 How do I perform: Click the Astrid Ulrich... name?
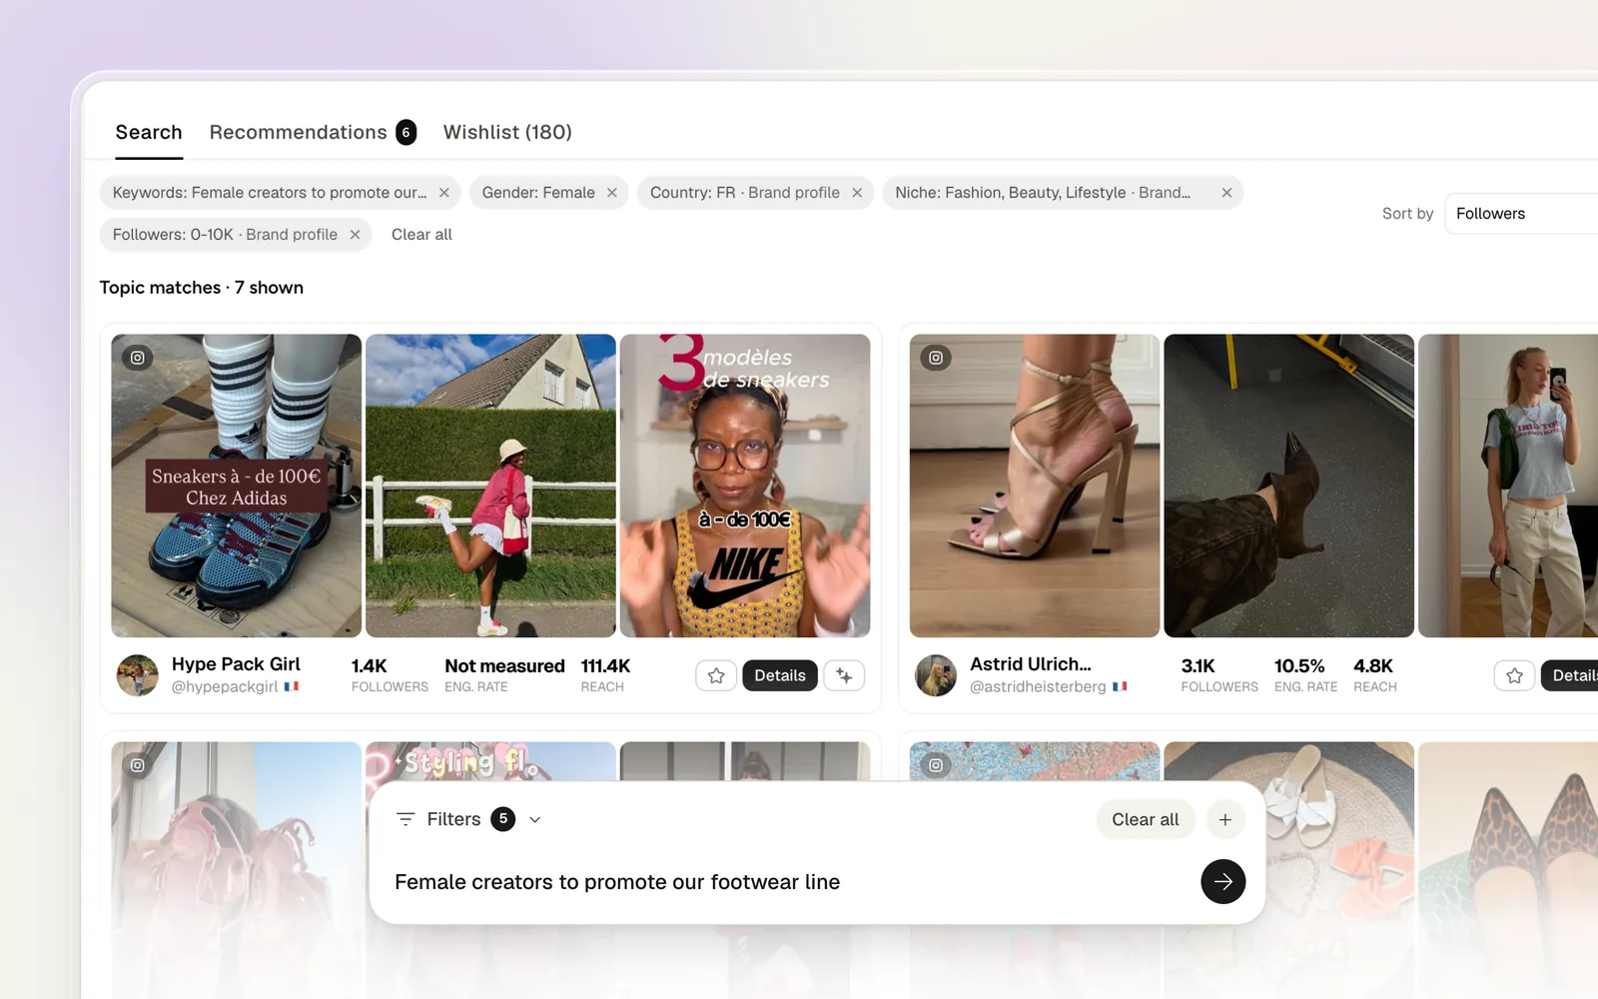[x=1031, y=664]
